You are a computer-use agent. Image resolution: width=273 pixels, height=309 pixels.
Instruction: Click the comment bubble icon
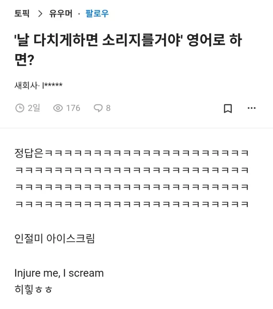(98, 108)
